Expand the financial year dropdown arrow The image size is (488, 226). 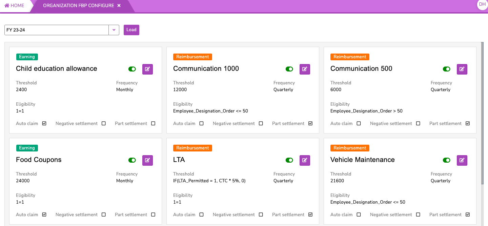point(114,30)
